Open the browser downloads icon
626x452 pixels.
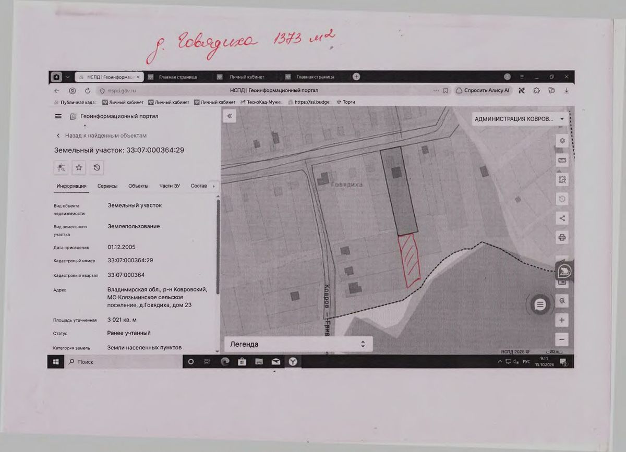(x=567, y=90)
